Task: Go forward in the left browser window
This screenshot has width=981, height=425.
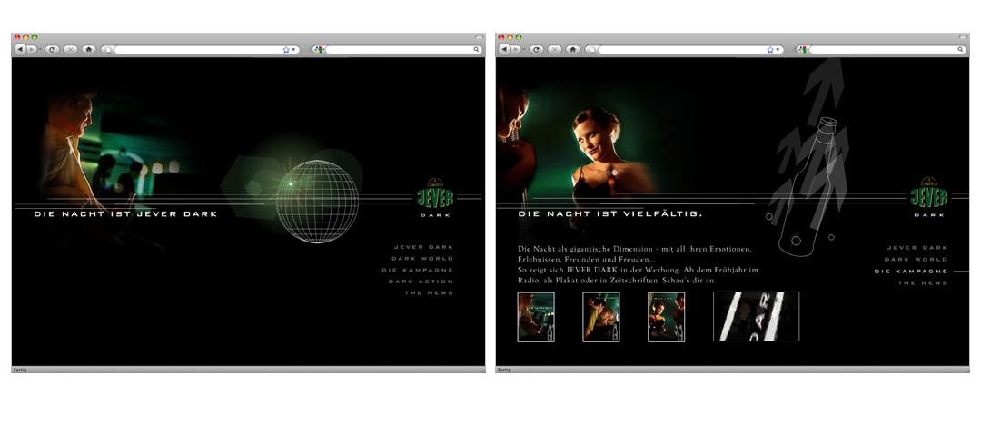Action: tap(31, 49)
